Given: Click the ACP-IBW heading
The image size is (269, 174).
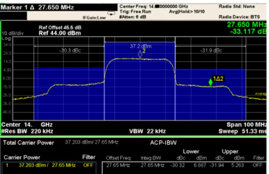Looking at the screenshot, I should click(x=163, y=143).
